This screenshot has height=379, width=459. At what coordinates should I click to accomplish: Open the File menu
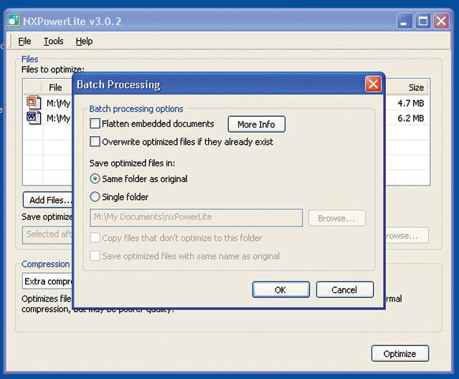24,42
